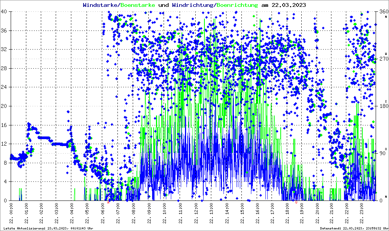Click the right axis direction value "360"

click(384, 12)
